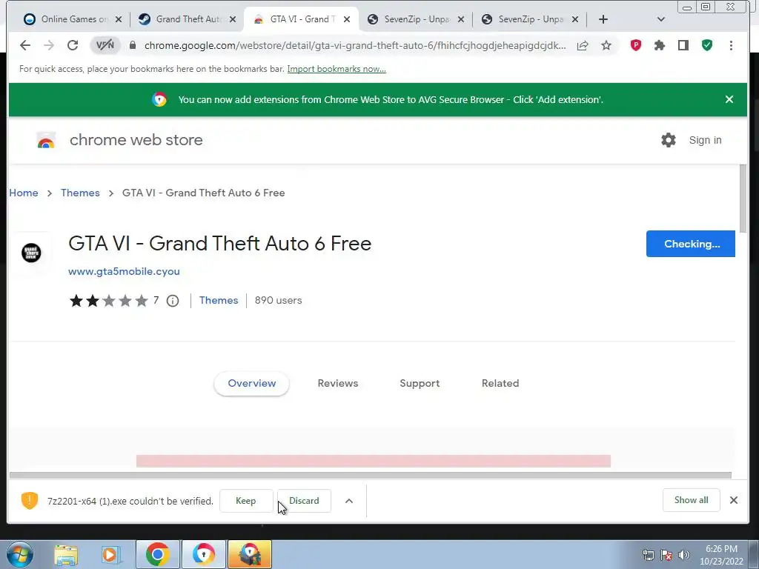
Task: Go to Themes breadcrumb
Action: click(x=80, y=193)
